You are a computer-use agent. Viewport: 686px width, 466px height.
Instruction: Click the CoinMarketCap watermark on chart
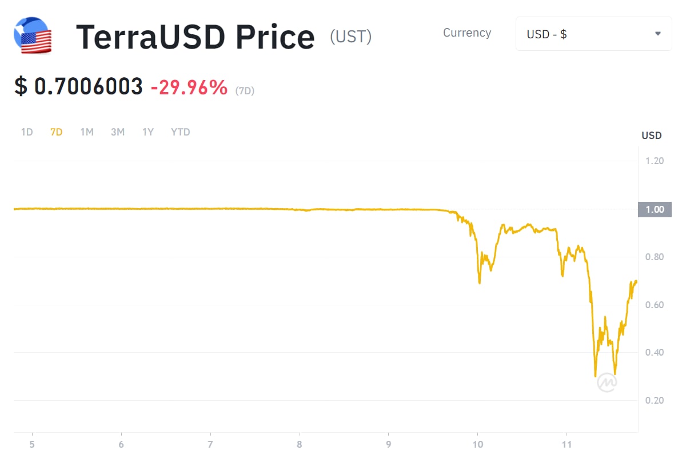pos(607,383)
